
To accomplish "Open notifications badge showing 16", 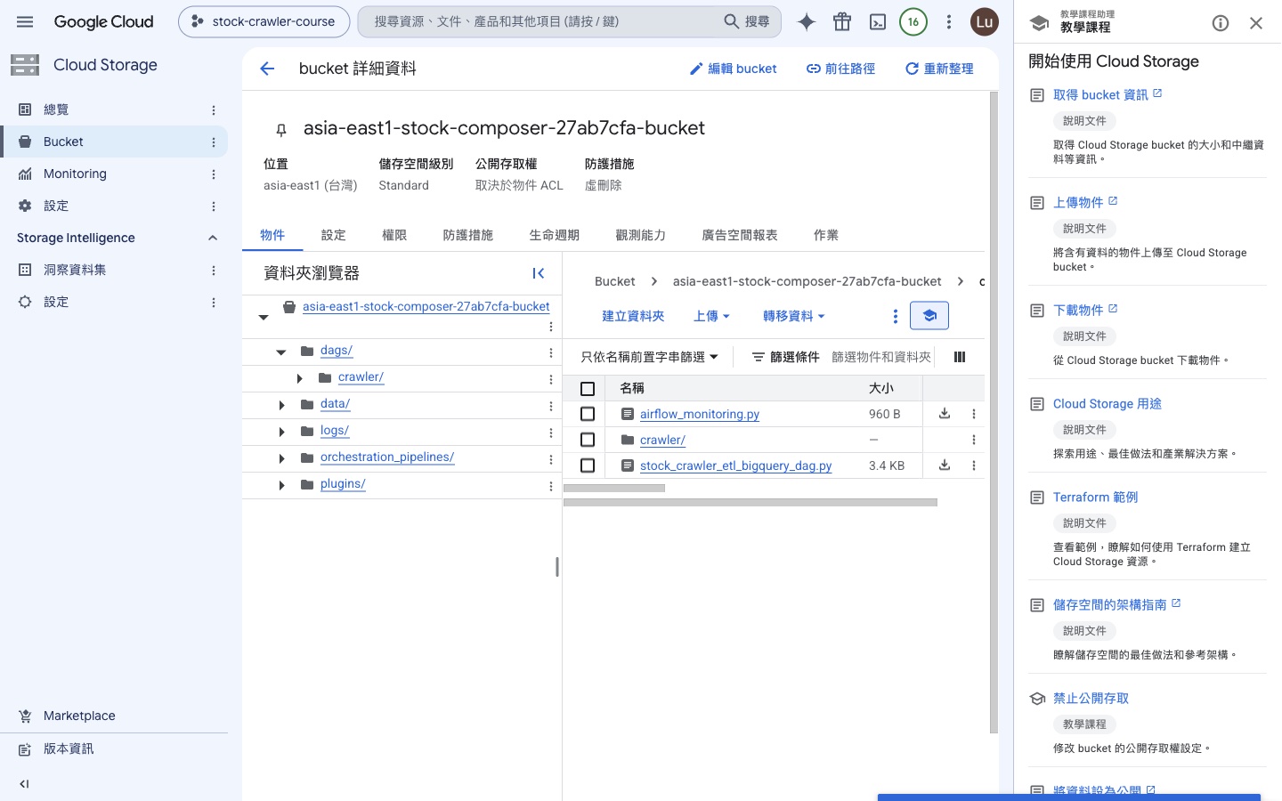I will tap(913, 22).
